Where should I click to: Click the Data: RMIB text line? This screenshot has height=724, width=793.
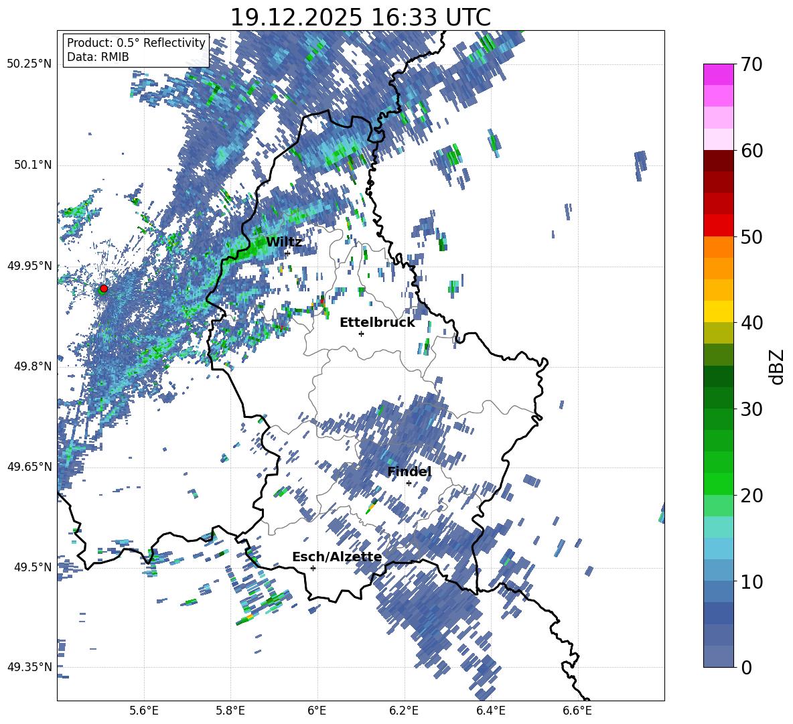click(x=98, y=57)
